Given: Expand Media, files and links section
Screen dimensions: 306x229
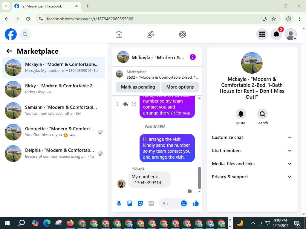Looking at the screenshot, I should tap(252, 164).
